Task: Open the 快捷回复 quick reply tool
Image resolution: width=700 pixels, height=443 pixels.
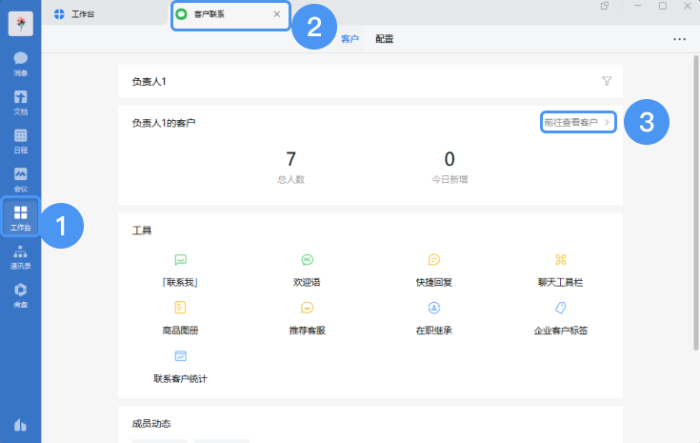Action: click(x=433, y=259)
